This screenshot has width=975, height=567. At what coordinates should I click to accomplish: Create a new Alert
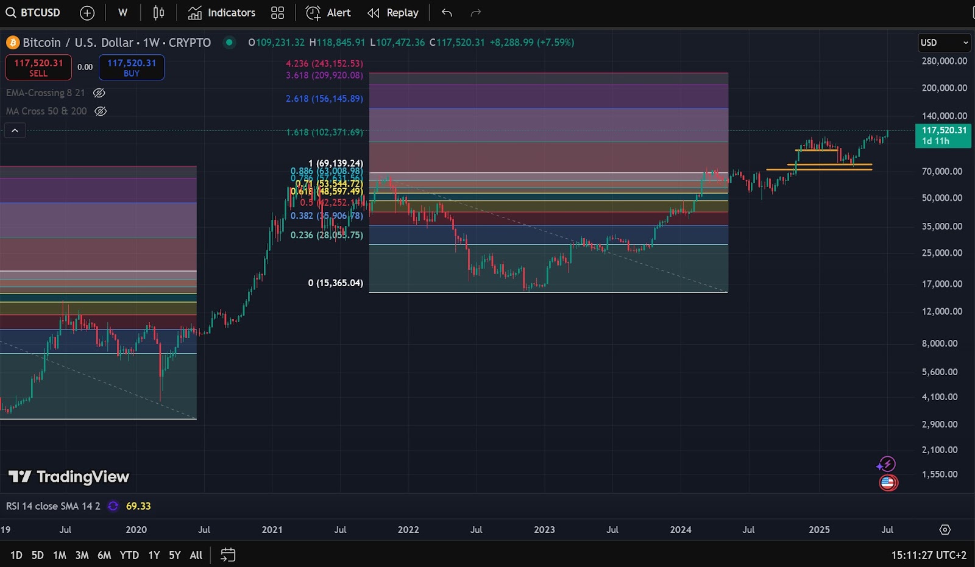(328, 13)
